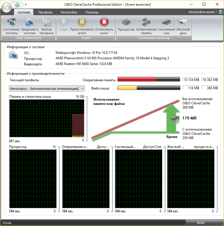This screenshot has width=224, height=226.
Task: Open the System status view
Action: 11,26
